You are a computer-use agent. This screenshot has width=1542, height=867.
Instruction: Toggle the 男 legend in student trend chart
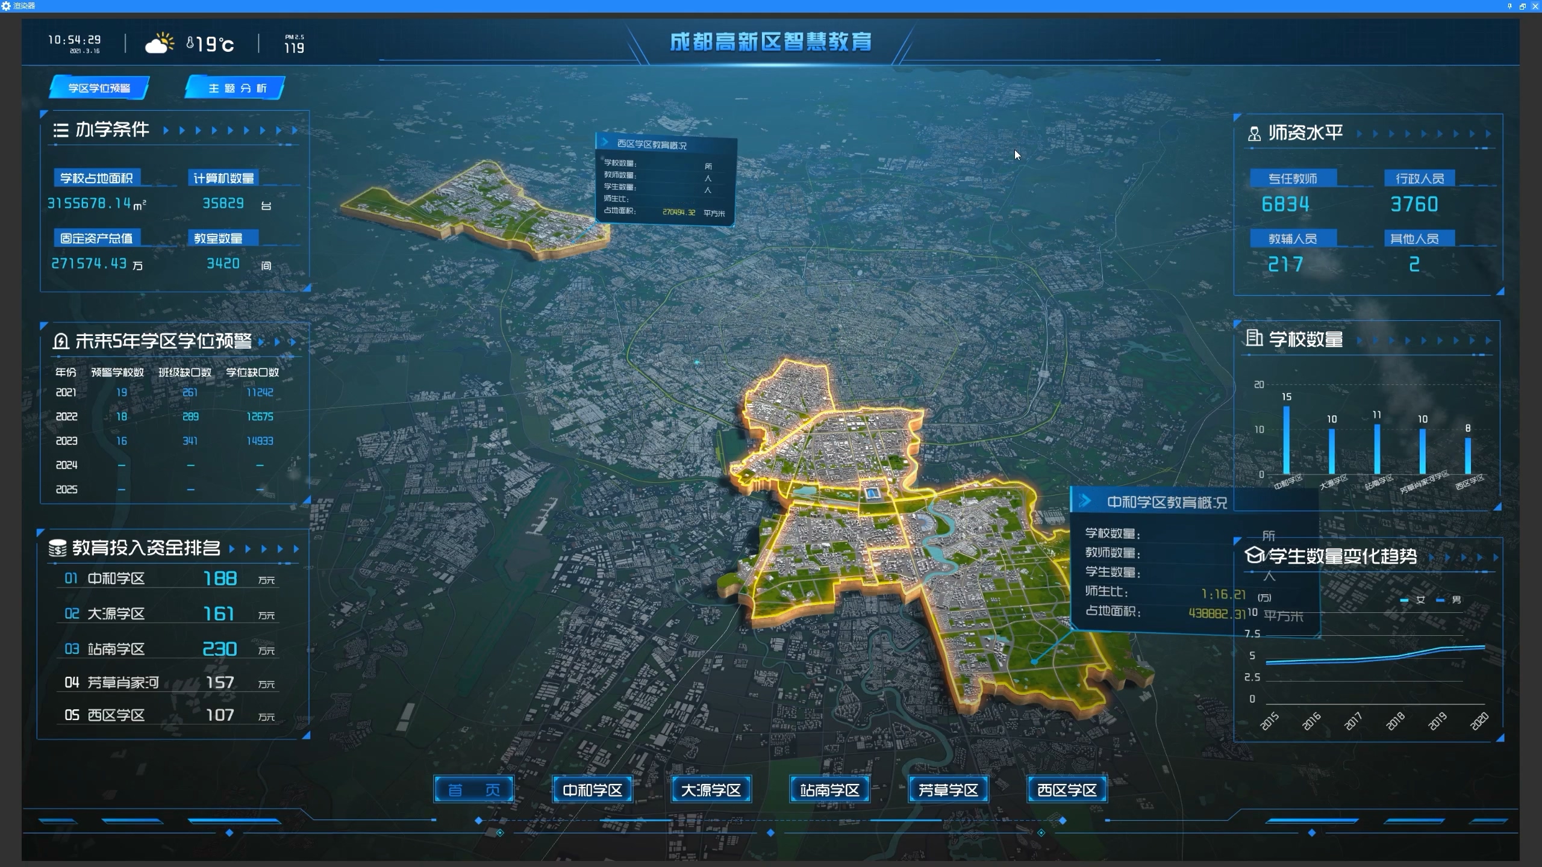coord(1449,600)
